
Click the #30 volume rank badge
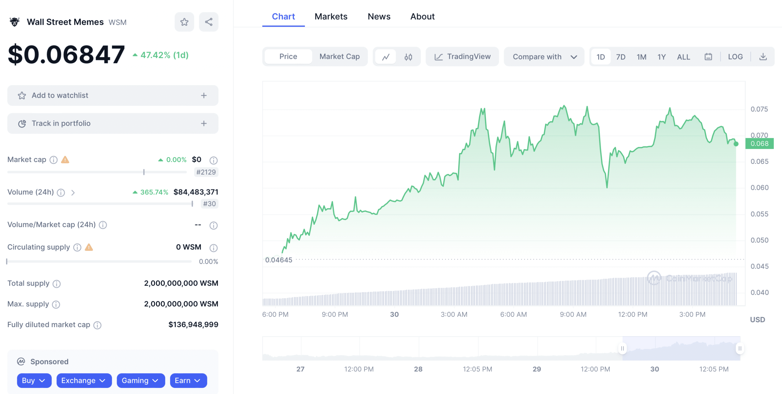click(210, 204)
